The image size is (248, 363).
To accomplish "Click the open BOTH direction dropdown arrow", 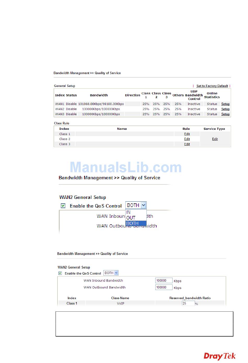I will [x=144, y=205].
